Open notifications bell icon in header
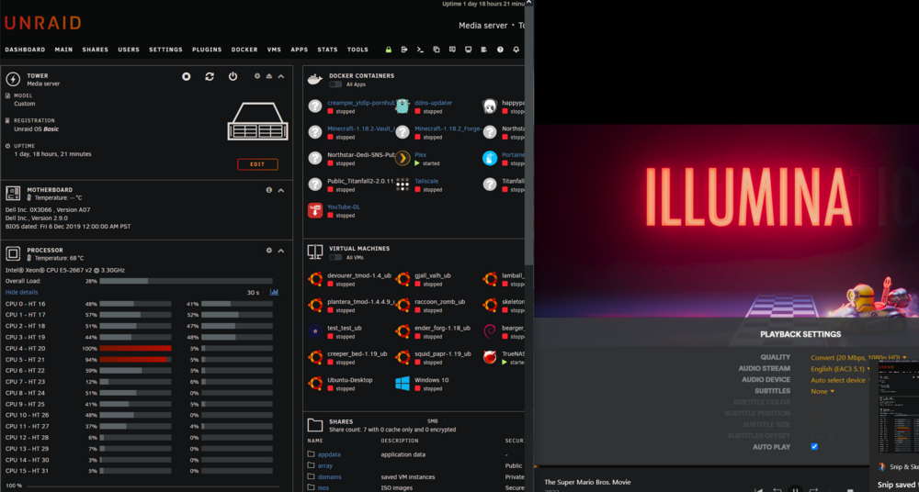This screenshot has width=919, height=492. [516, 50]
